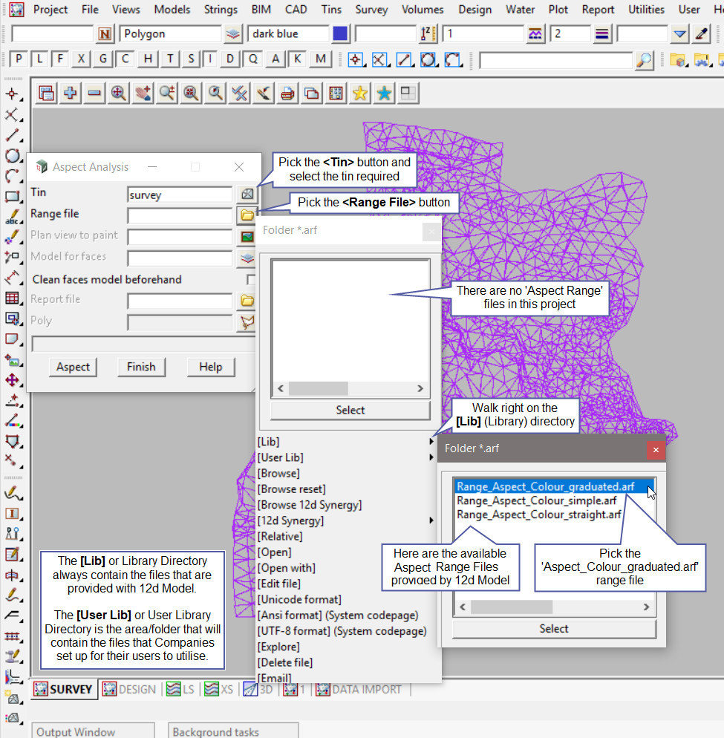Open the blue dropdown arrow in top toolbar
This screenshot has height=738, width=724.
tap(679, 34)
